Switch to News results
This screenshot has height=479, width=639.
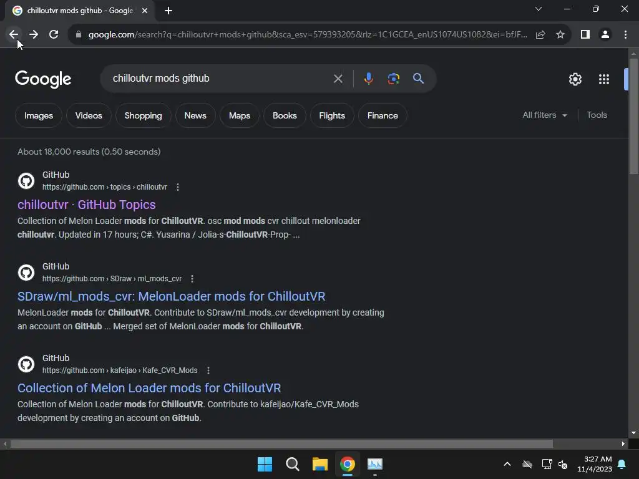tap(195, 115)
